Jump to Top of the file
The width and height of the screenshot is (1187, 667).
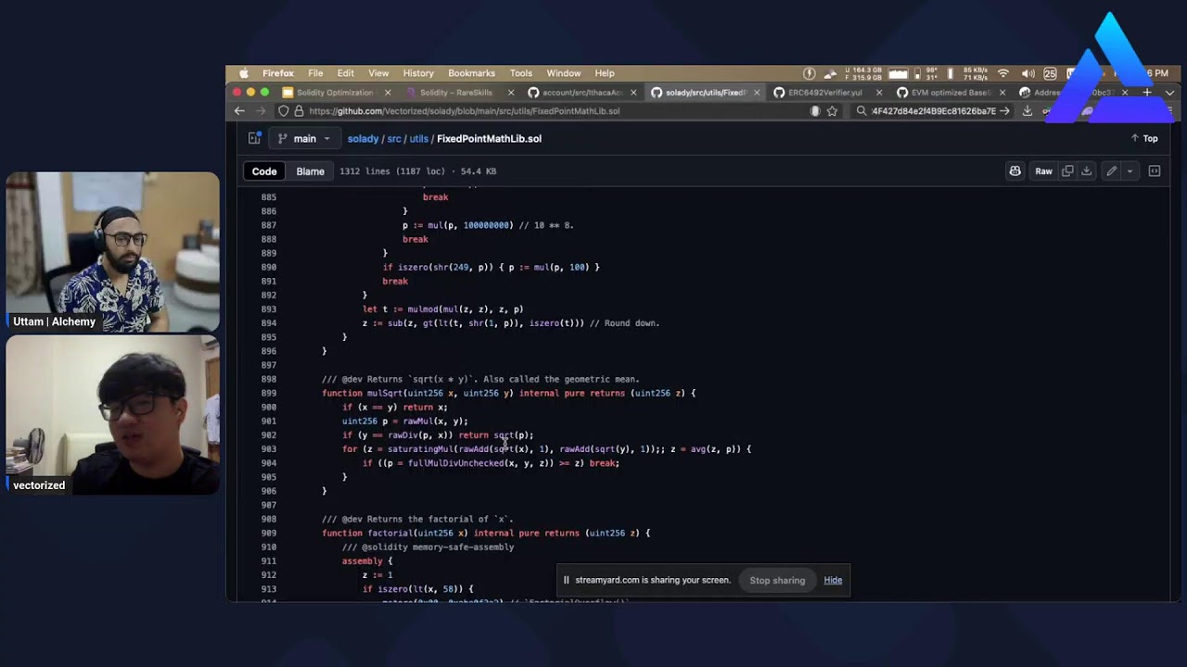(x=1144, y=139)
